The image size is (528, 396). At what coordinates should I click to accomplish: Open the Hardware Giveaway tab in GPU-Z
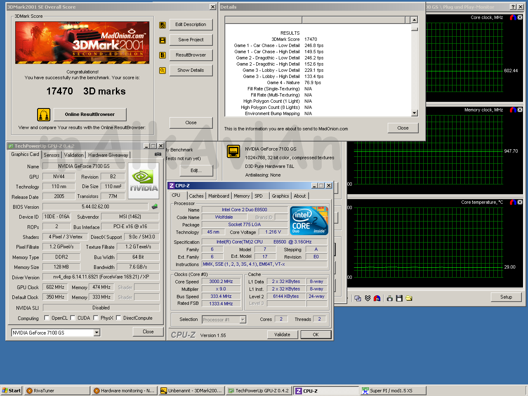(x=108, y=155)
